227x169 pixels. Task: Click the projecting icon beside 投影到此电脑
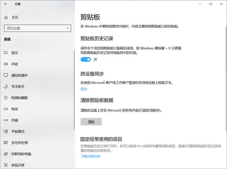tap(6, 154)
